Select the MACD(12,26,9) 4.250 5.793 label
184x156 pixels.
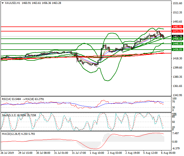pos(18,134)
